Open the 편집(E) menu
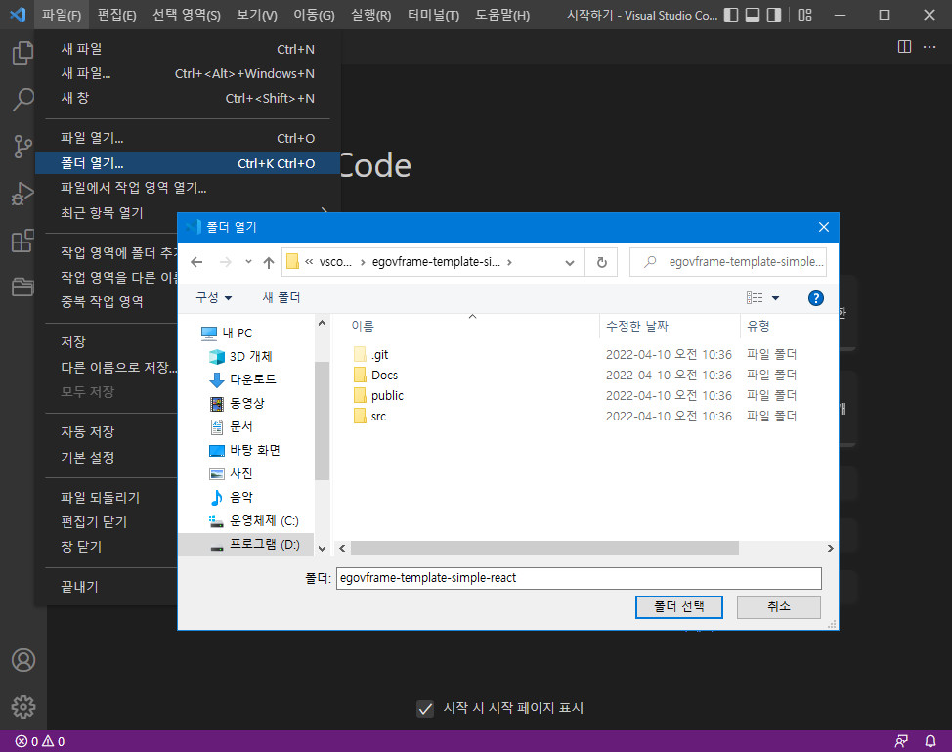 click(116, 15)
